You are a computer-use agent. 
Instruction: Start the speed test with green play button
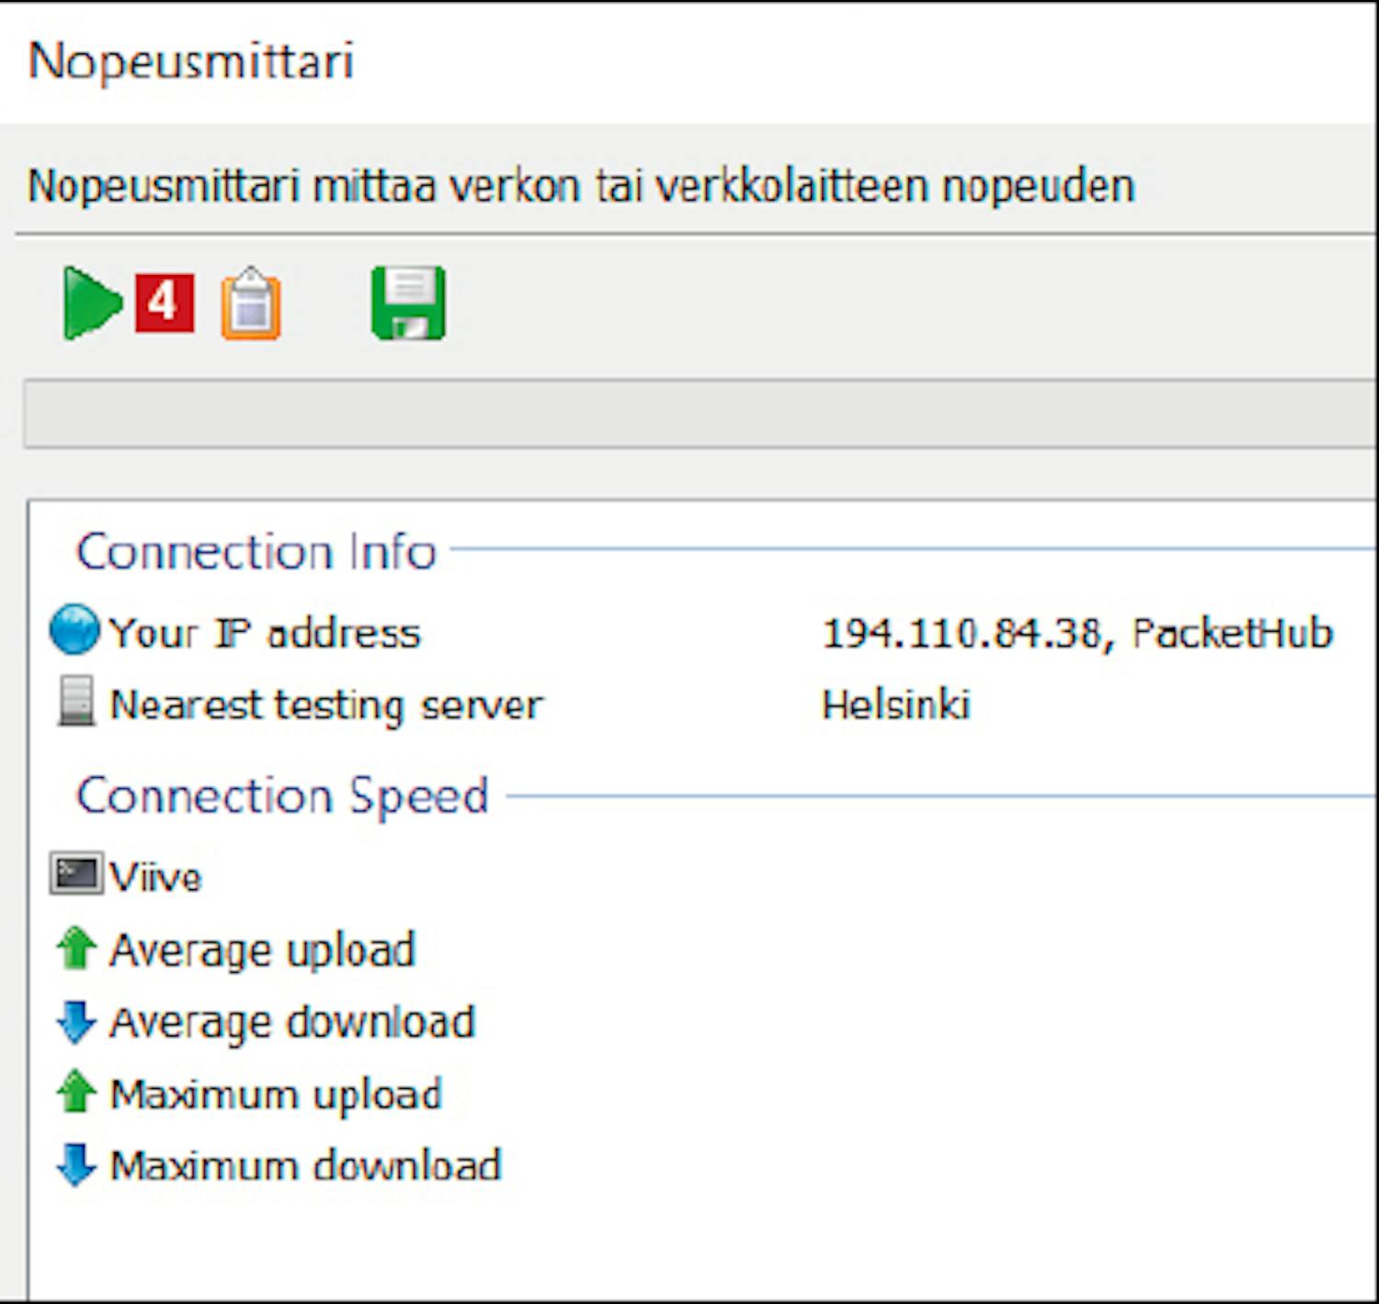pyautogui.click(x=92, y=303)
